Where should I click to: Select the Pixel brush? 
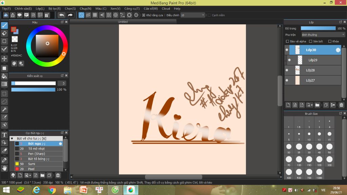coord(39,169)
